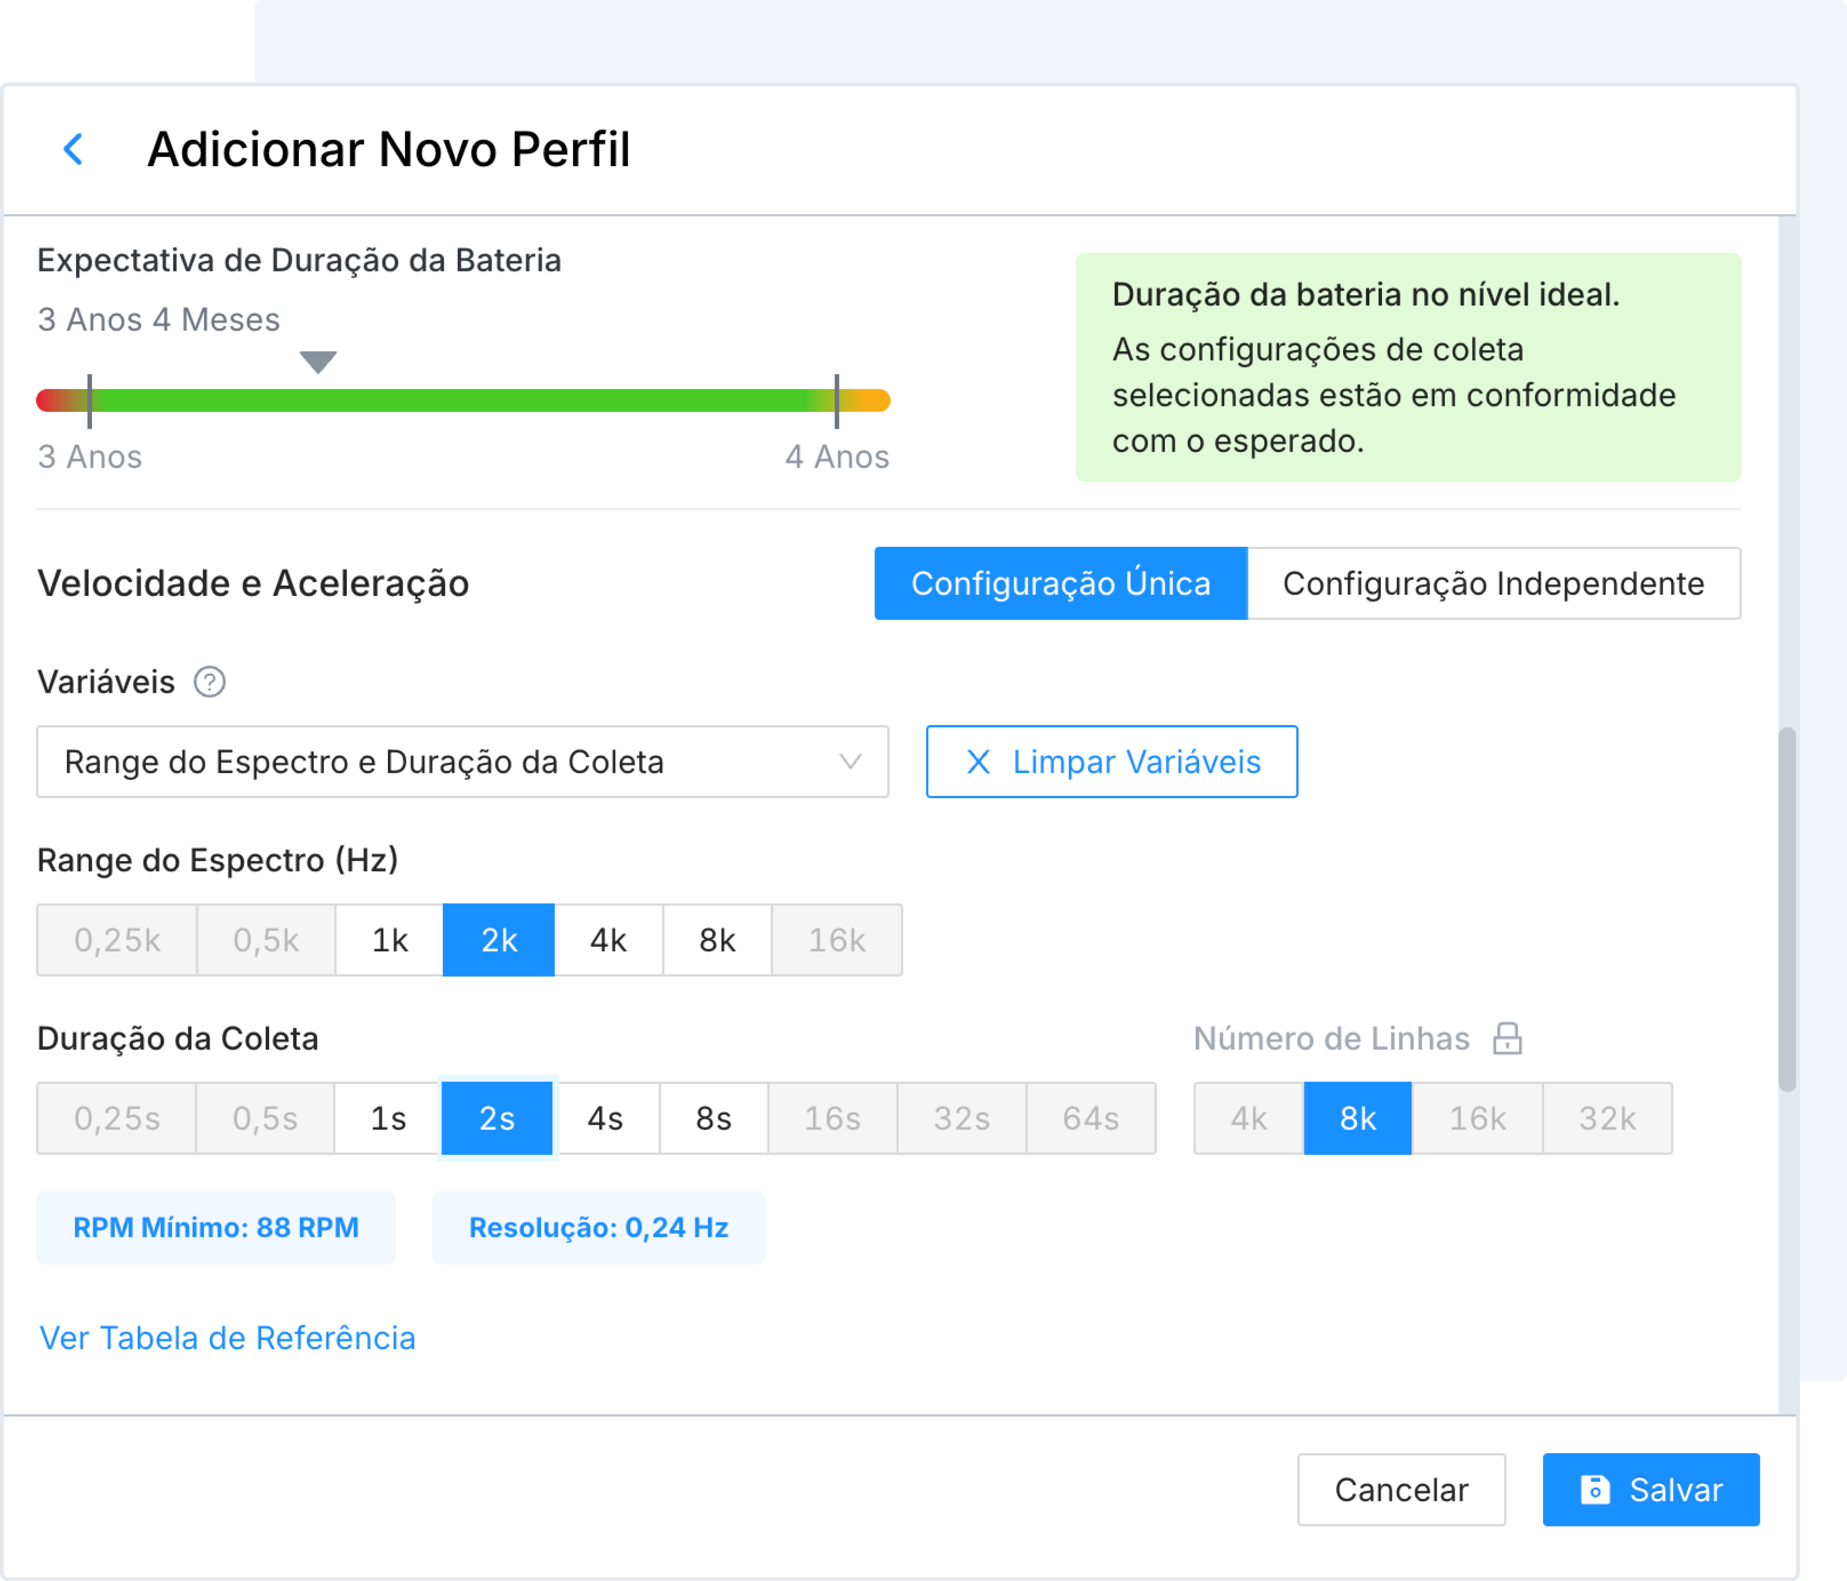Select 2k spectrum range
Screen dimensions: 1847x1581
[x=498, y=940]
